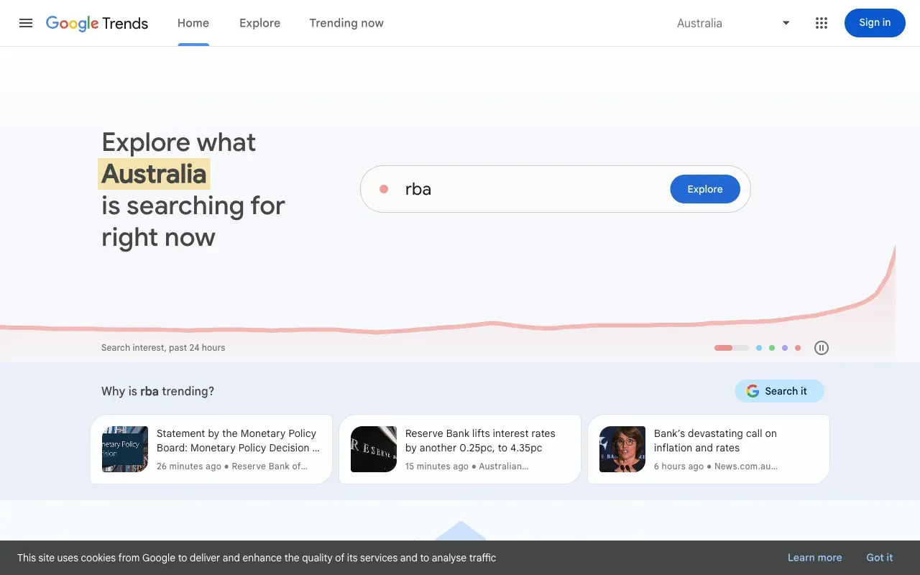920x575 pixels.
Task: Switch to the Home tab
Action: coord(193,23)
